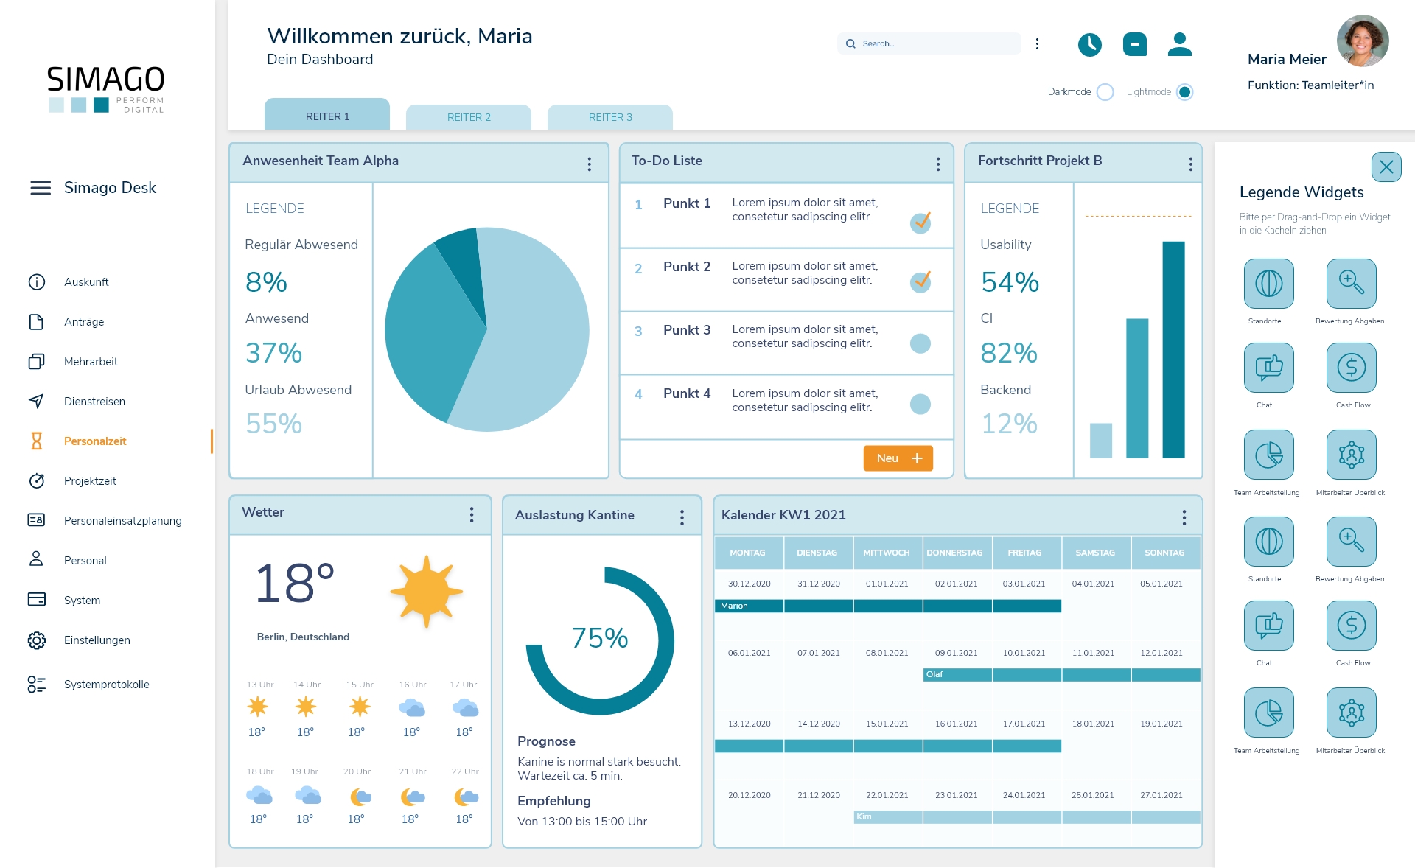Click the Einstellungen gear icon

(37, 640)
